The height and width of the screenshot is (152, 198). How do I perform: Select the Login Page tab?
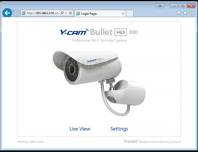(100, 13)
